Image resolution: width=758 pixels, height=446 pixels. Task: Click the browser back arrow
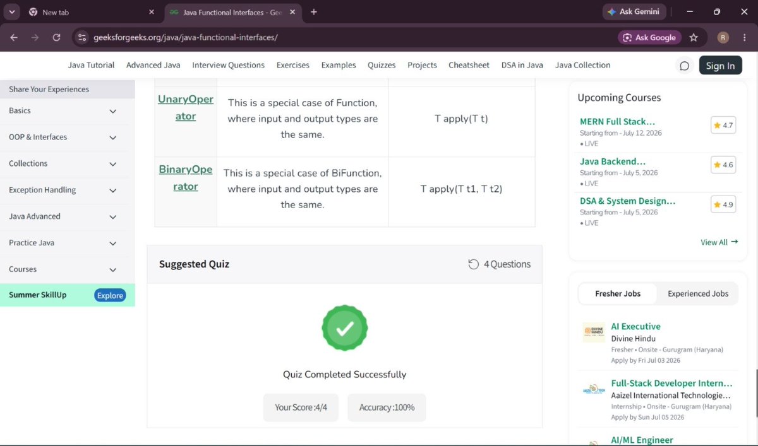pos(14,37)
